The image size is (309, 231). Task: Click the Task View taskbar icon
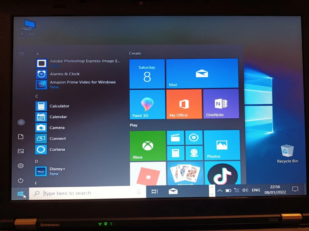[x=154, y=192]
